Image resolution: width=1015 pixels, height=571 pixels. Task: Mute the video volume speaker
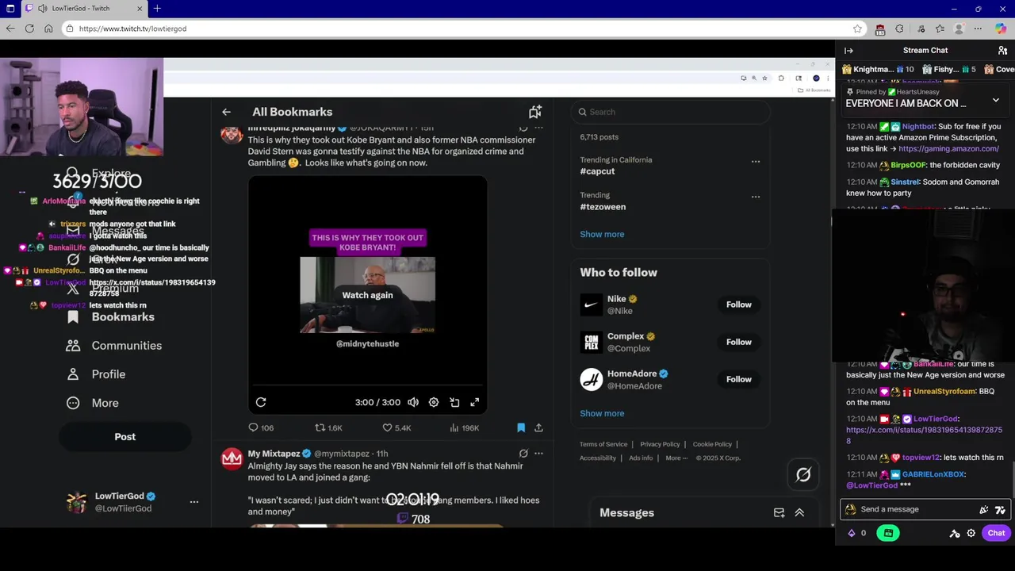413,402
